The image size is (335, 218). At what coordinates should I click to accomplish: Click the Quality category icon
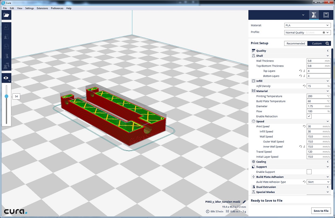pyautogui.click(x=253, y=51)
